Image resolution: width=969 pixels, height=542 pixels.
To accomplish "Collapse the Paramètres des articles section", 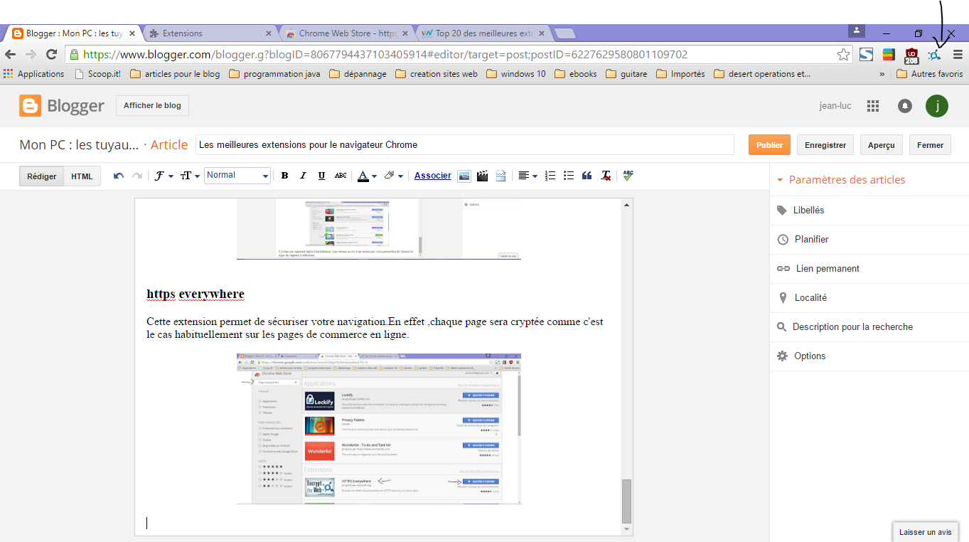I will click(x=841, y=180).
